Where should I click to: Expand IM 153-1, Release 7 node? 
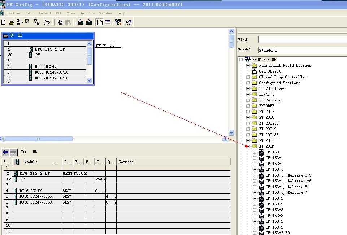[255, 192]
